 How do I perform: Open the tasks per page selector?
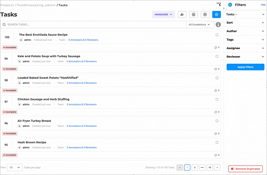coord(15,167)
